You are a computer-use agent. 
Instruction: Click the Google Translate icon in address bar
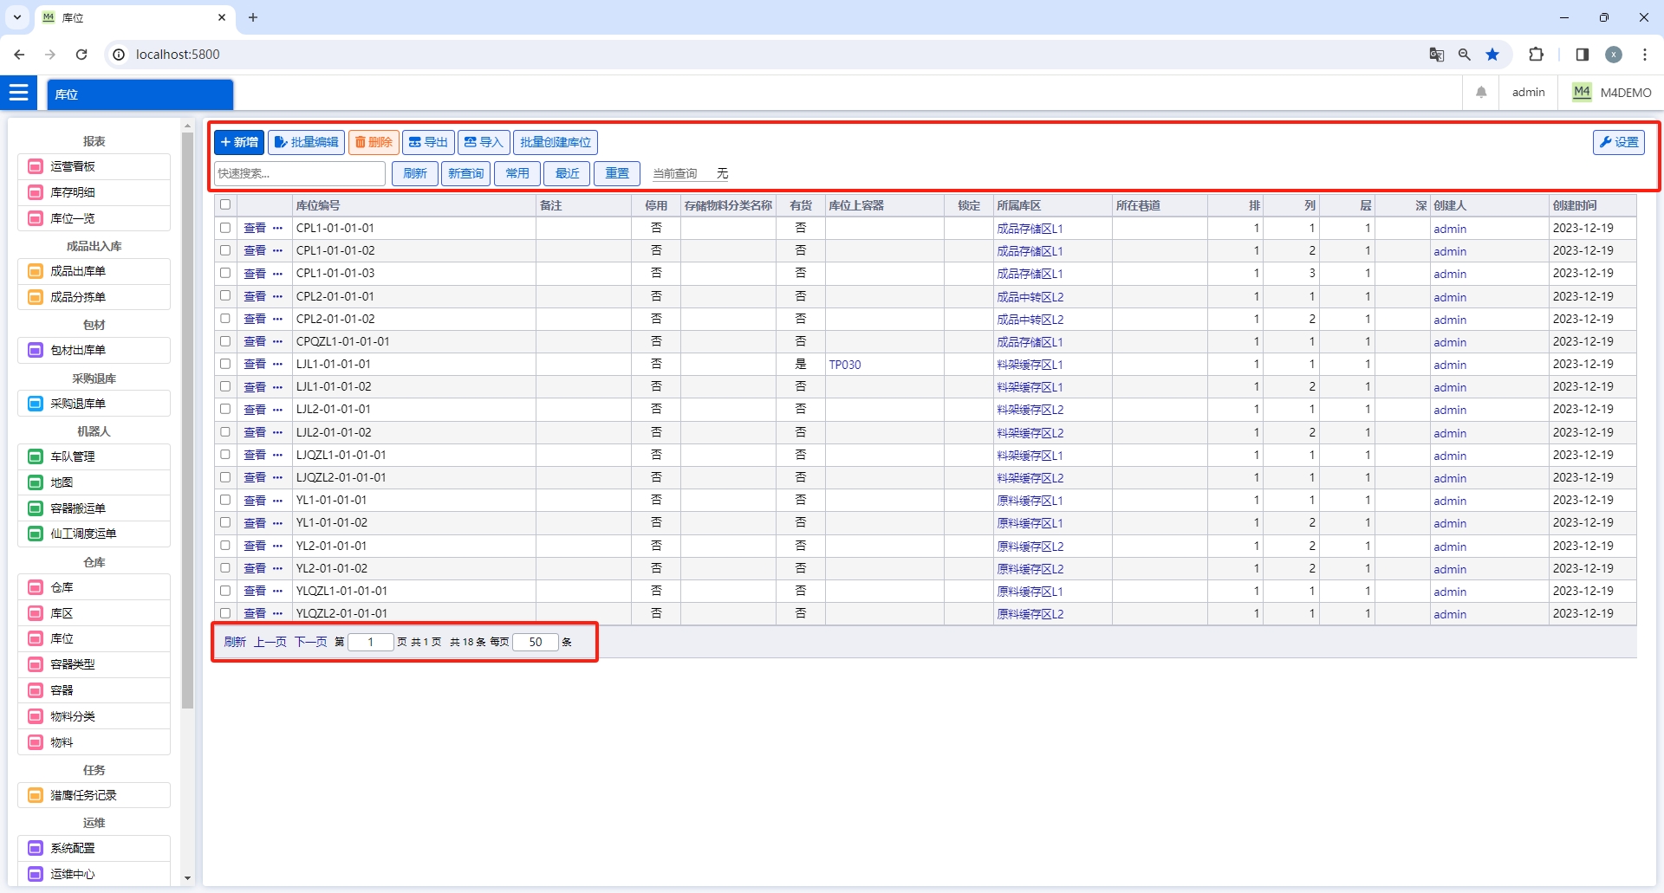(1436, 55)
